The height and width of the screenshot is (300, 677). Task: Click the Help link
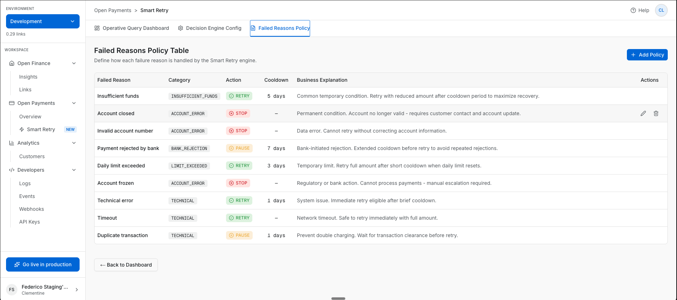click(x=640, y=10)
